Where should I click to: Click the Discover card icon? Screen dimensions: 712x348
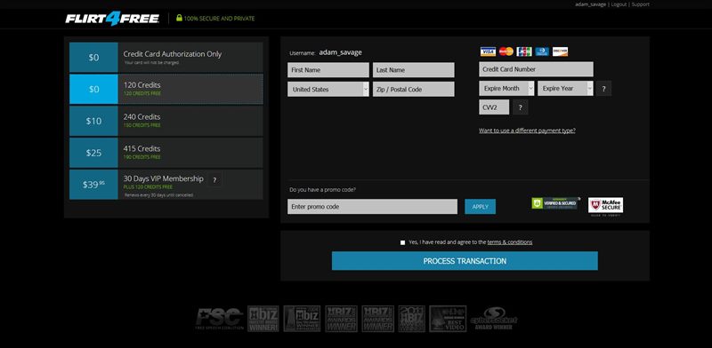(560, 51)
